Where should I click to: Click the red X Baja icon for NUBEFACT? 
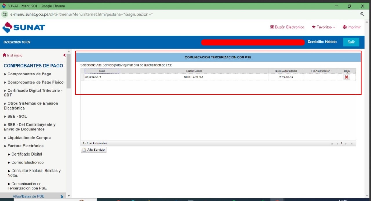tap(346, 77)
